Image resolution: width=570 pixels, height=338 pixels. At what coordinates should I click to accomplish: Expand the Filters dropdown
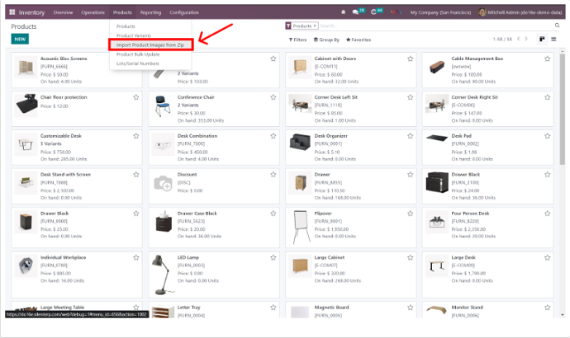(x=297, y=40)
